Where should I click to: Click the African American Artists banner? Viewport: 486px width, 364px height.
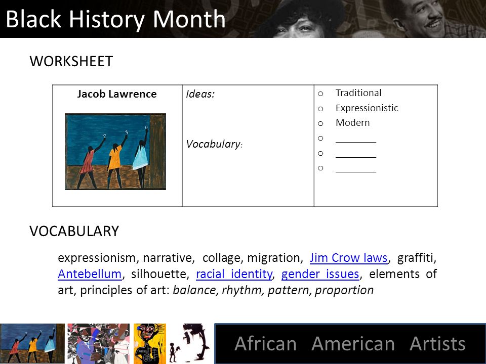(x=350, y=344)
